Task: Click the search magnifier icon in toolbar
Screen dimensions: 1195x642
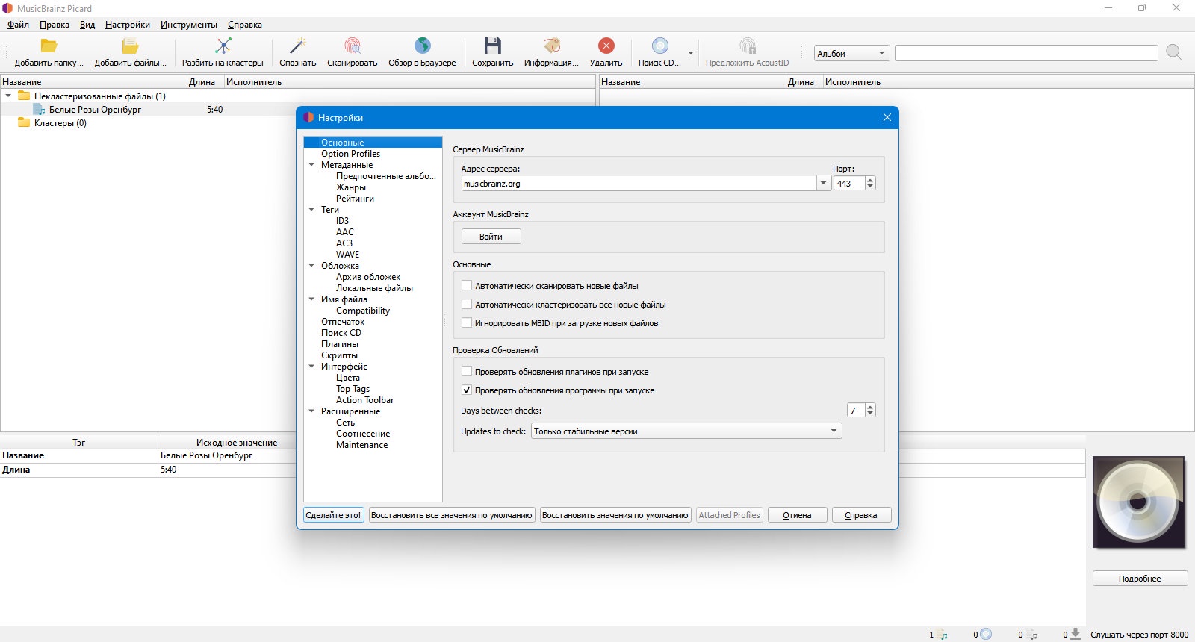Action: (x=1173, y=52)
